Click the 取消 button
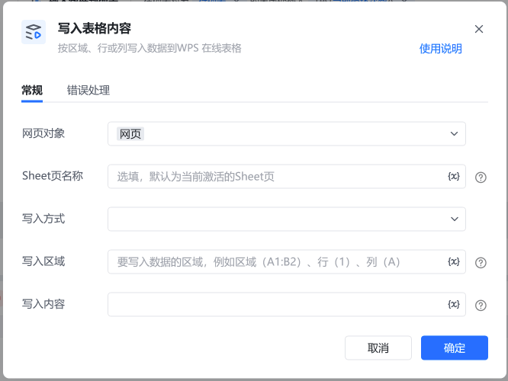The image size is (508, 381). pyautogui.click(x=378, y=348)
